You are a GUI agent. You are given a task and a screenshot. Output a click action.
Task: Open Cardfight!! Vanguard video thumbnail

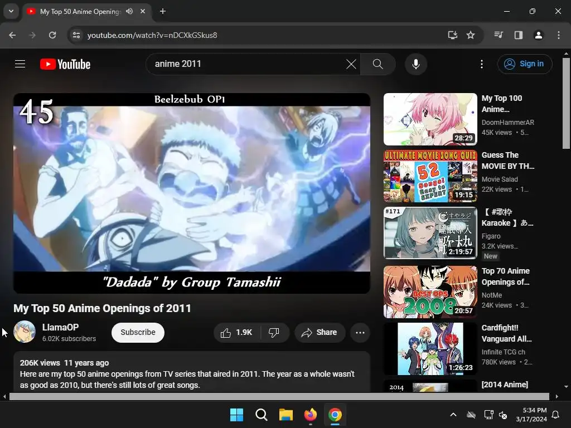(x=430, y=349)
